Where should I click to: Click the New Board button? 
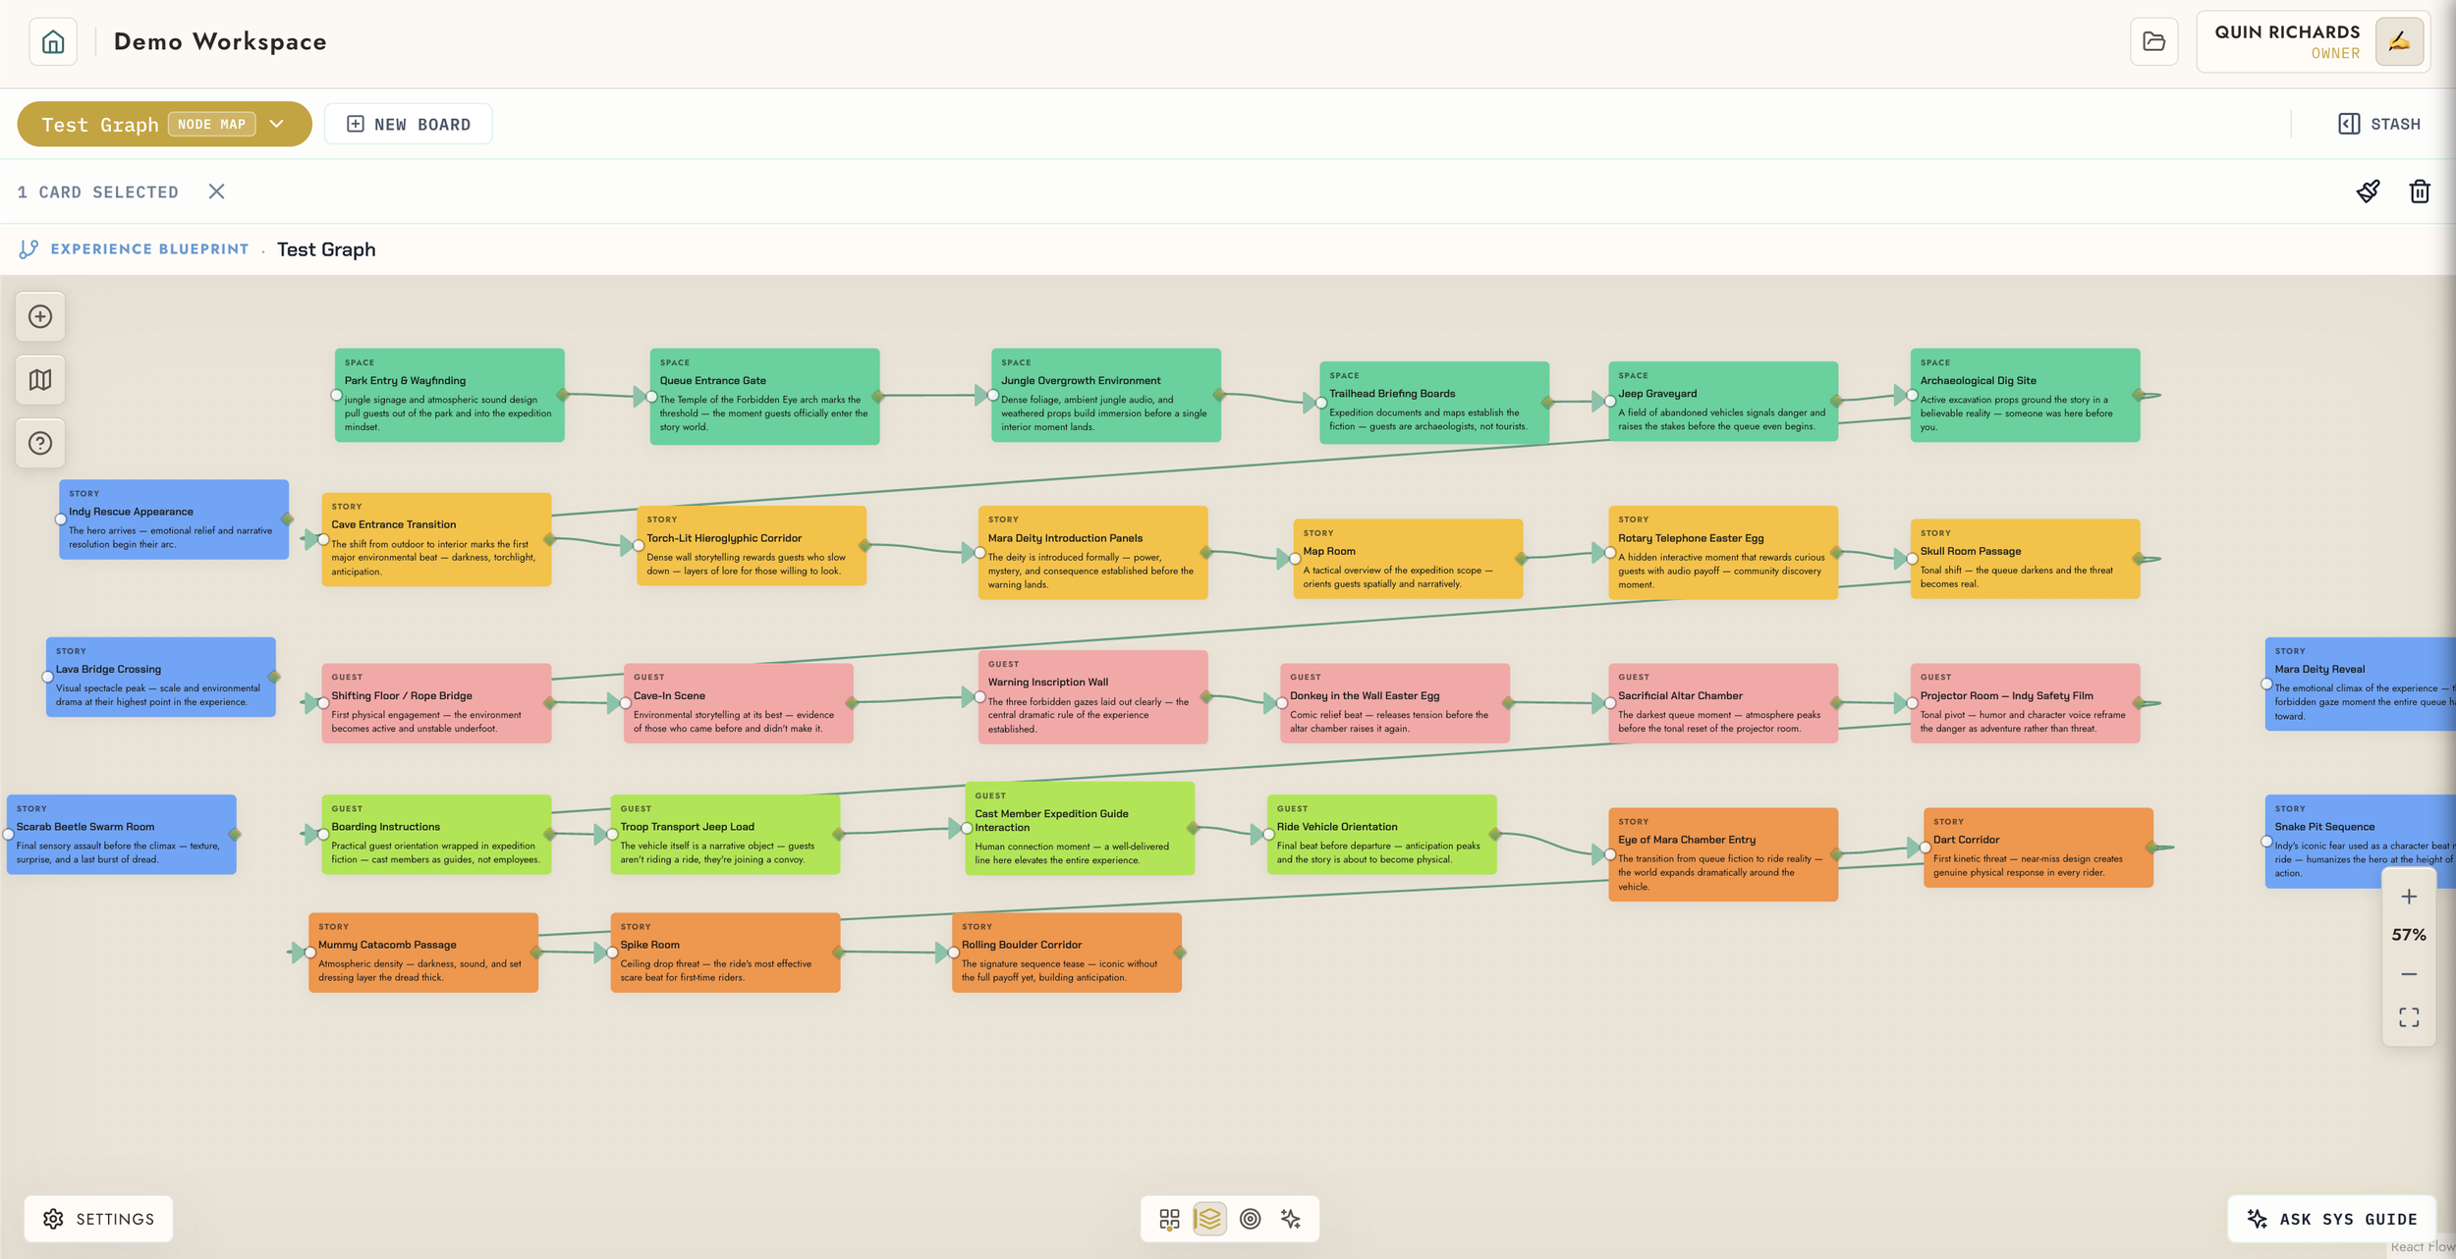pyautogui.click(x=409, y=124)
